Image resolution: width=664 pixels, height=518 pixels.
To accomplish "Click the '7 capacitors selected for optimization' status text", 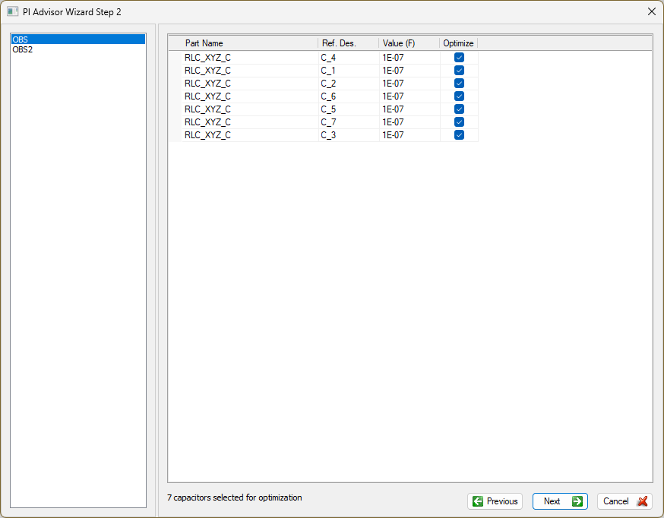I will 235,497.
